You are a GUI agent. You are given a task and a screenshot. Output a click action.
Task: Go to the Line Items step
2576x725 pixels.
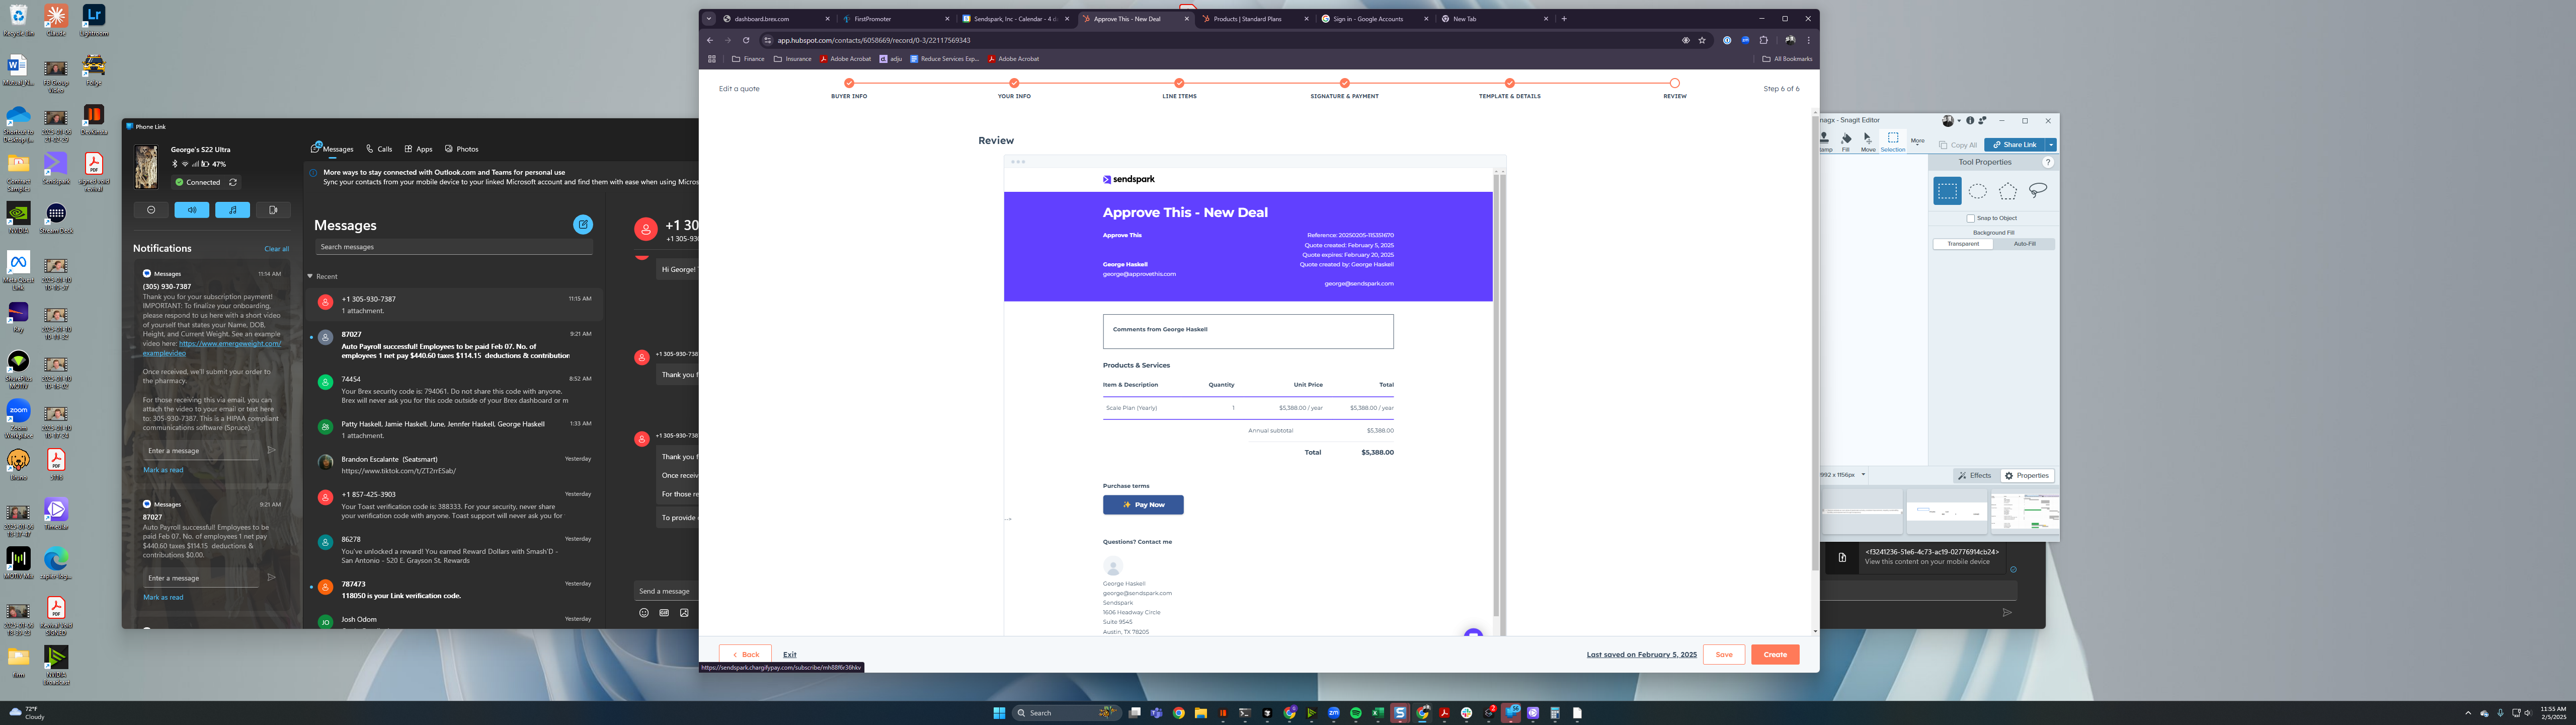point(1179,89)
